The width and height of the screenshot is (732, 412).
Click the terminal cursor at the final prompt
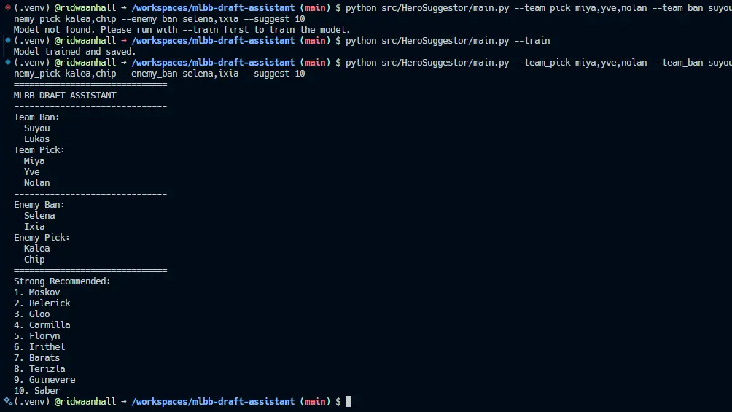coord(348,401)
